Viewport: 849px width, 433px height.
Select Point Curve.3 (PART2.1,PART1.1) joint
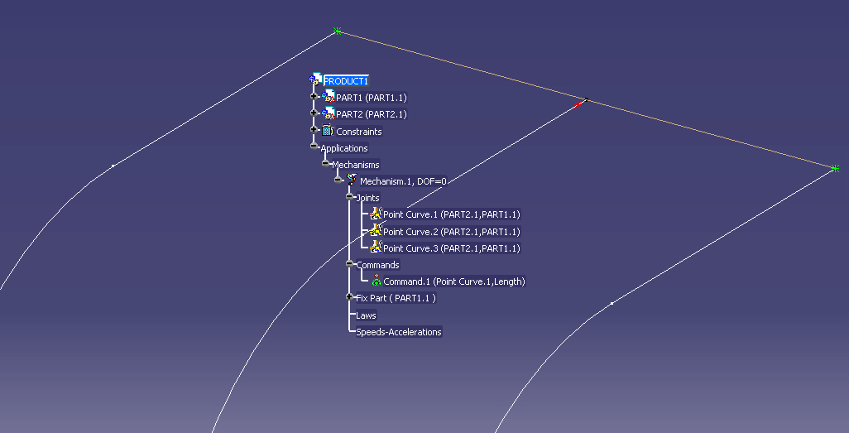coord(452,248)
